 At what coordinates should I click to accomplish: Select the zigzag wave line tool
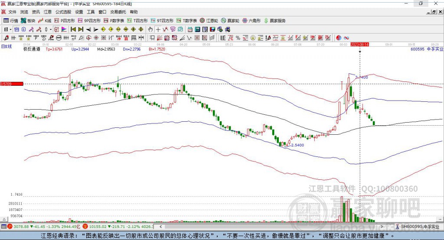(189, 38)
